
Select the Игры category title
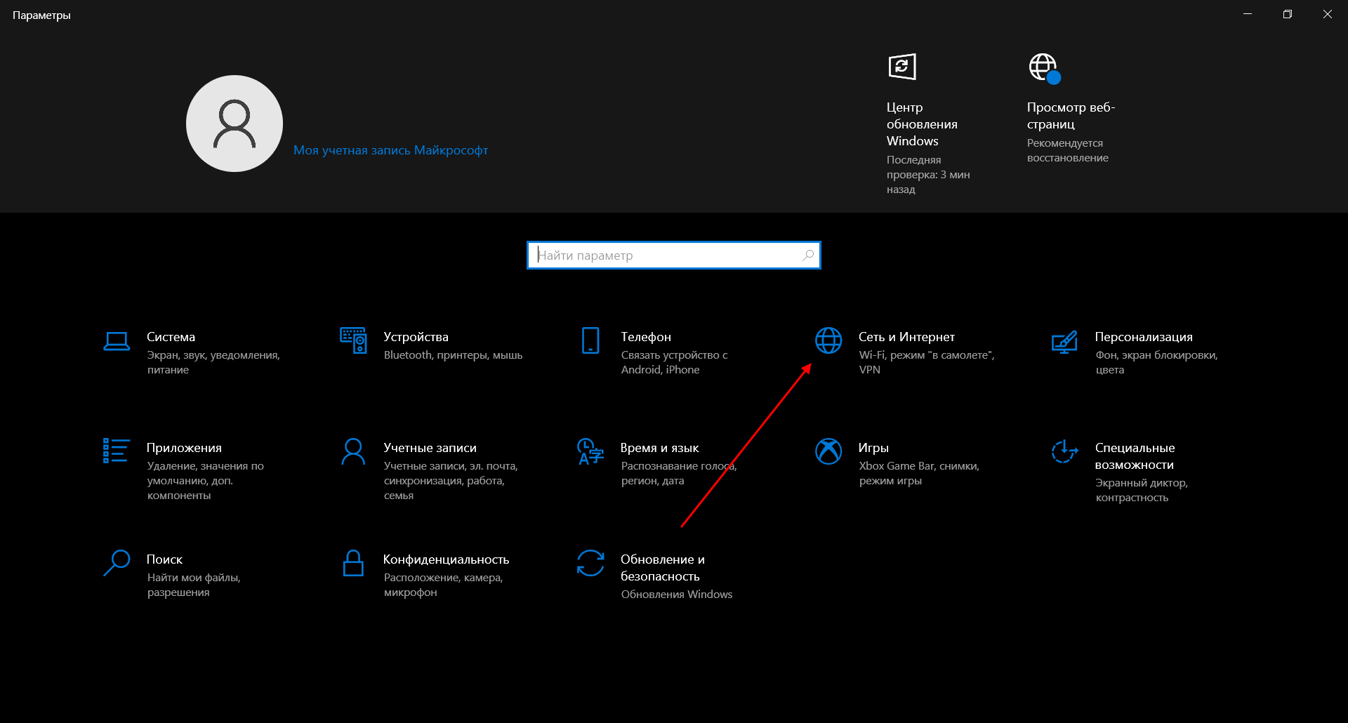coord(873,448)
